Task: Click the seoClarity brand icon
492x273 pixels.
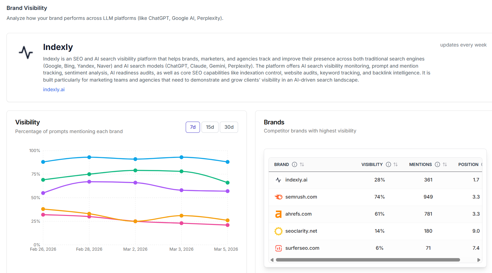Action: [x=278, y=231]
